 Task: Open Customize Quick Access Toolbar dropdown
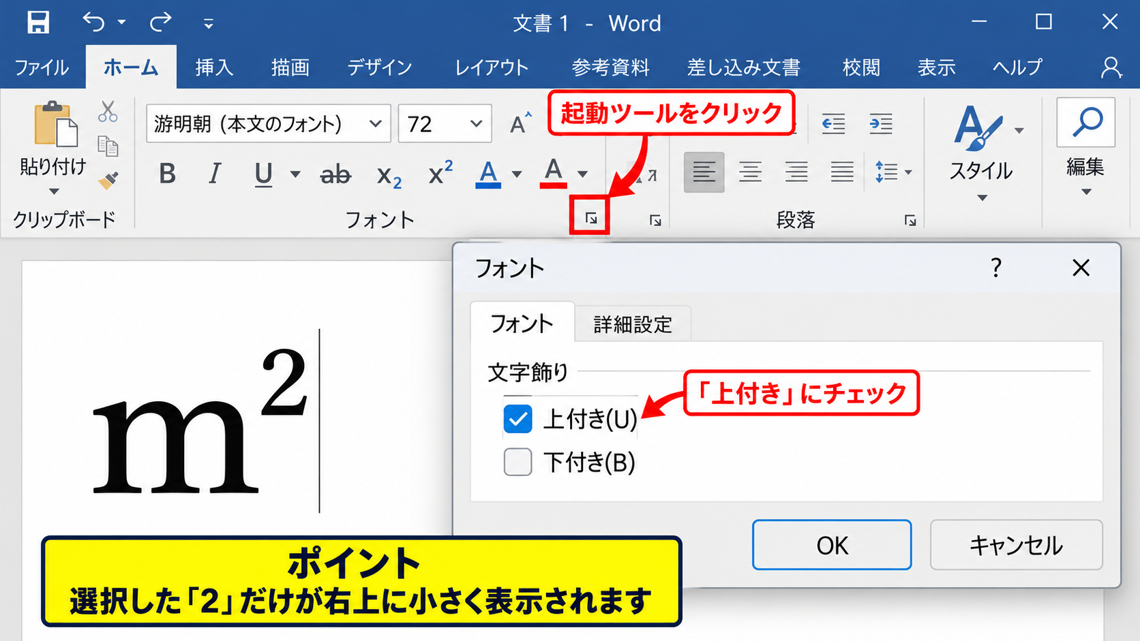click(209, 24)
